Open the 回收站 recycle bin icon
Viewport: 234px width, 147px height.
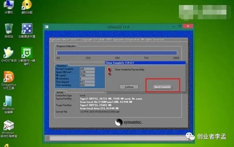click(x=9, y=31)
